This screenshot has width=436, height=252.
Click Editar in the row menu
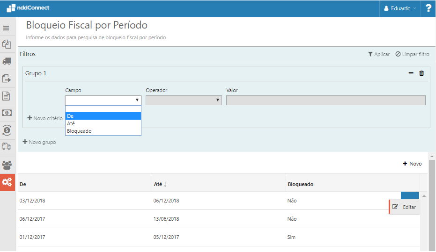[x=404, y=207]
